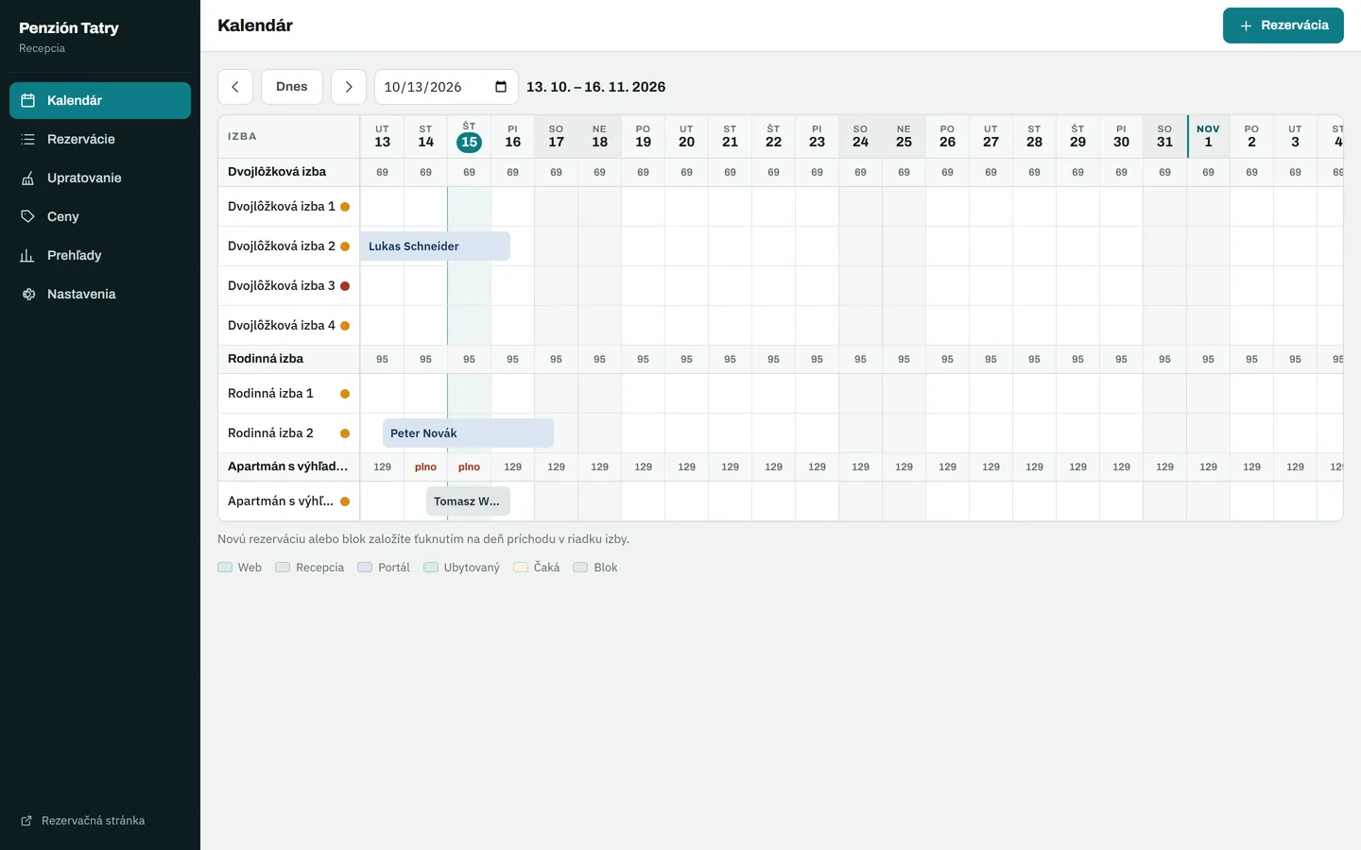Click the Blok legend swatch
The height and width of the screenshot is (850, 1361).
tap(580, 568)
